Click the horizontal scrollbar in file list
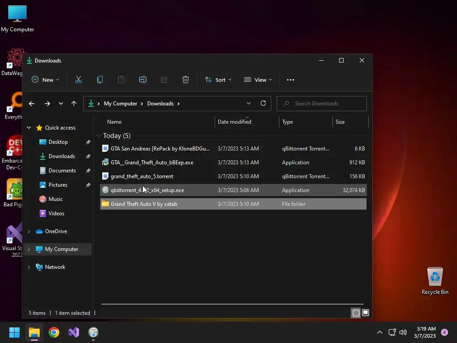The height and width of the screenshot is (343, 457). (232, 304)
